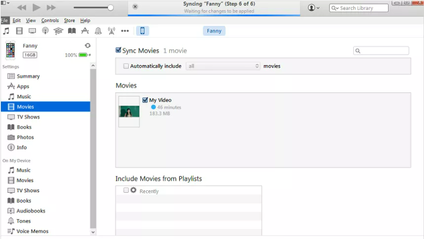Open the App Store toolbar icon
The width and height of the screenshot is (424, 239).
click(x=85, y=31)
